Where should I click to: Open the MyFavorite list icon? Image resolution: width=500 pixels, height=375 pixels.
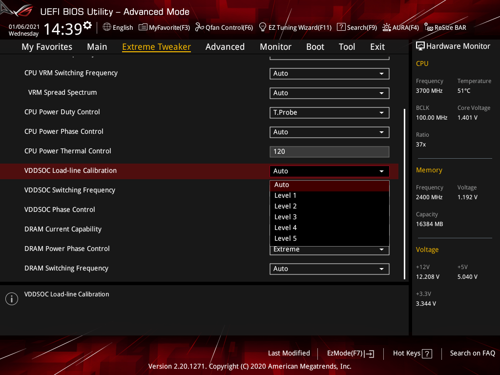click(143, 27)
